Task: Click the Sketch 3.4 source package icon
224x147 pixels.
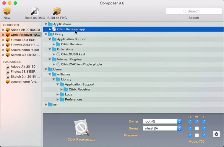Action: coord(8,55)
